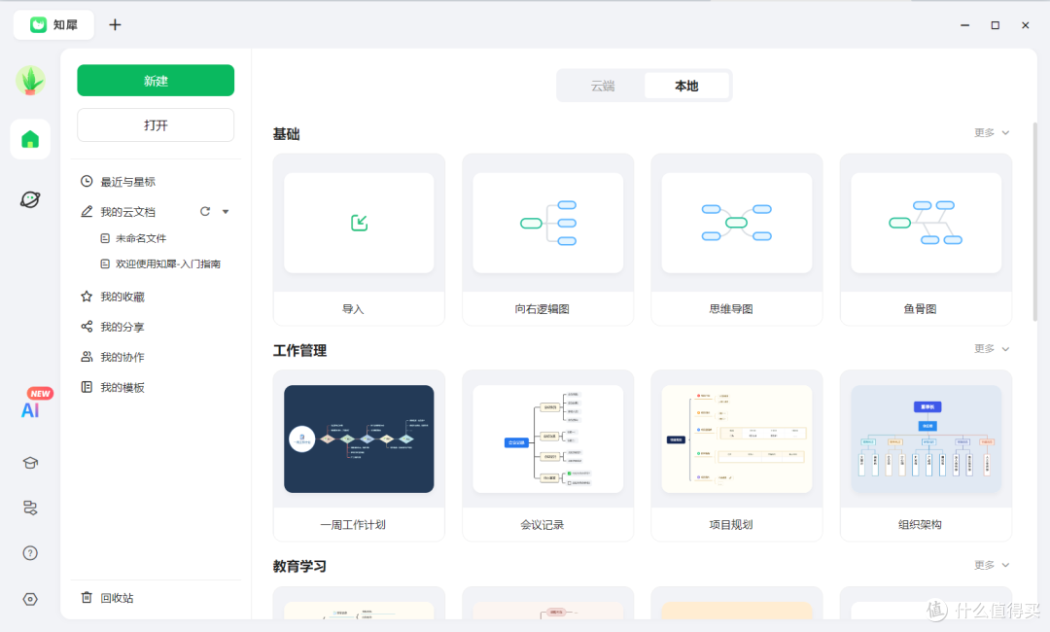Click the trash icon of 回收站
1050x632 pixels.
coord(87,597)
